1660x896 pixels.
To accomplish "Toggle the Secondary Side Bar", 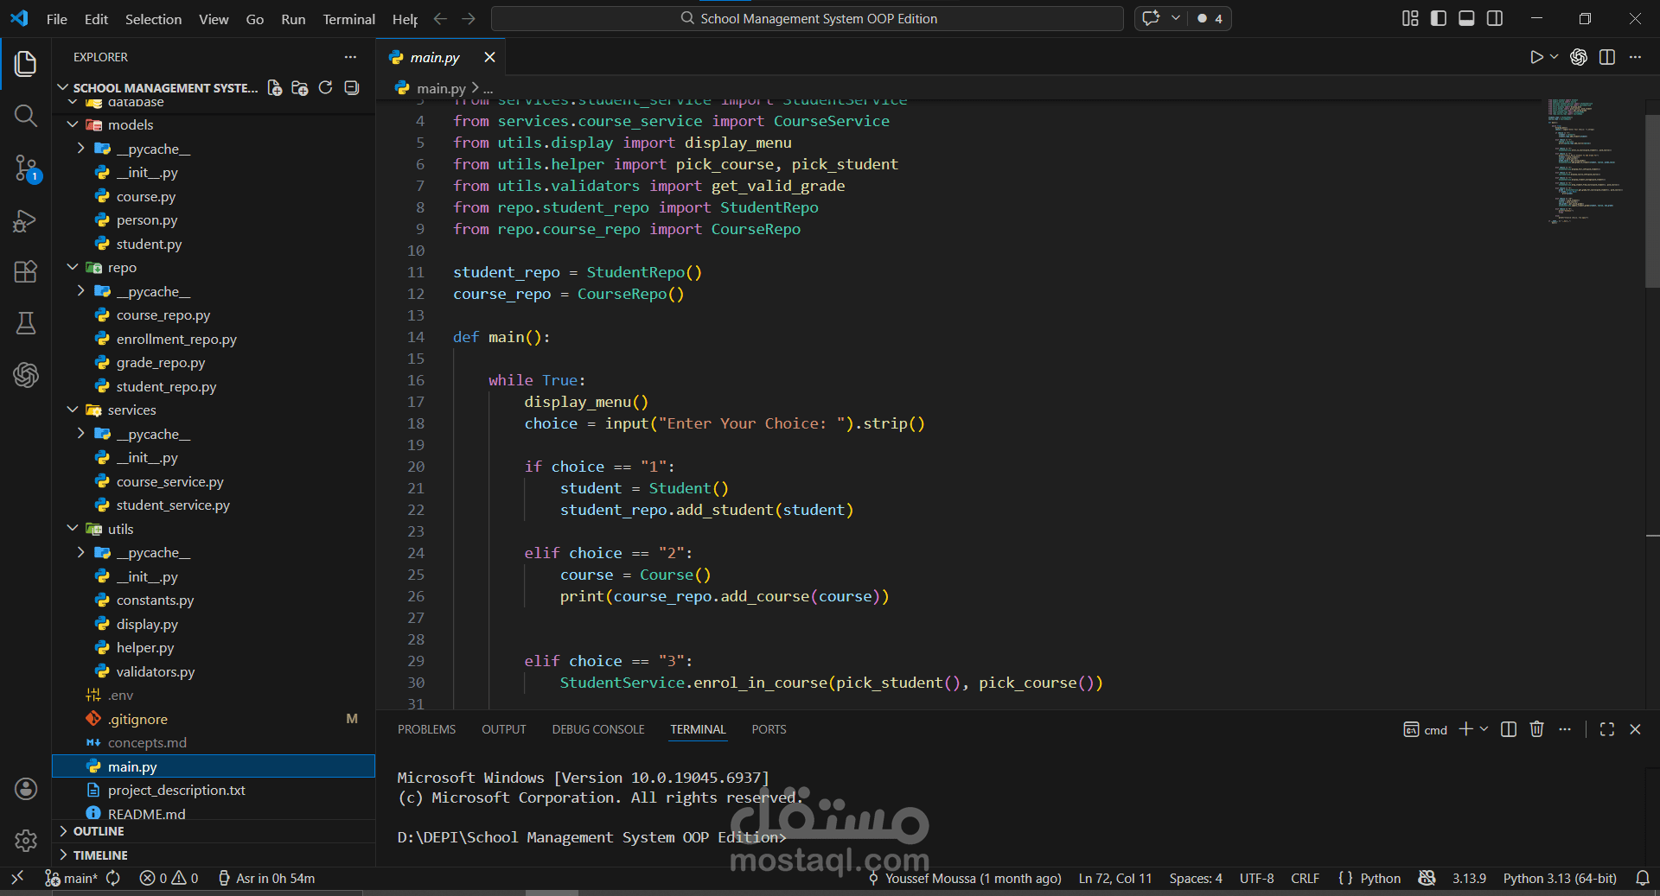I will click(x=1495, y=18).
